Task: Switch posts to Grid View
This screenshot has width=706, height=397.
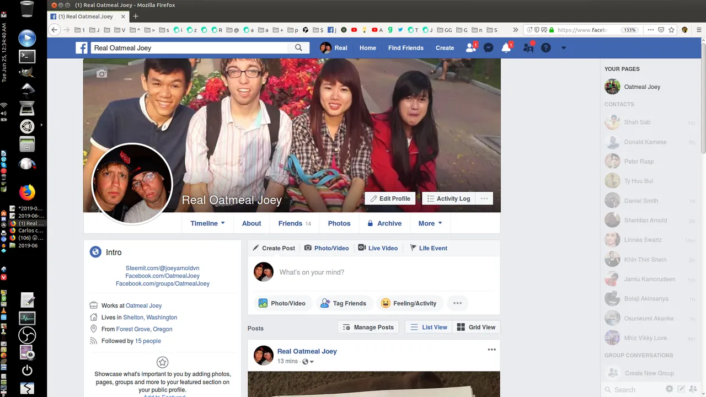Action: coord(476,327)
